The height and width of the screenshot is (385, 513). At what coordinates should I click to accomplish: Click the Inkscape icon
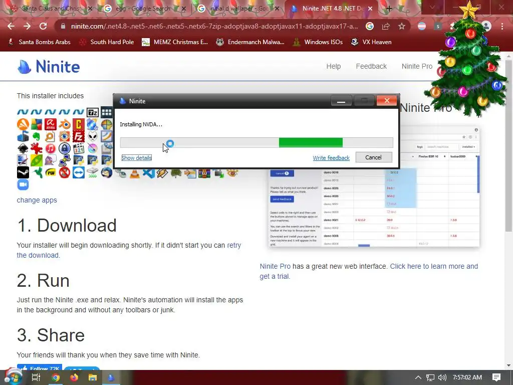coord(23,148)
